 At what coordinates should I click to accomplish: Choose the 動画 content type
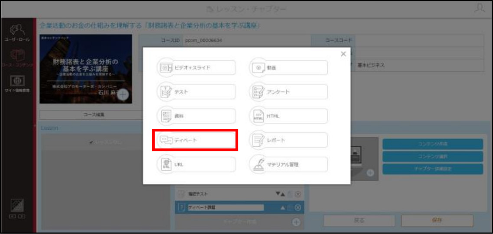click(x=289, y=67)
